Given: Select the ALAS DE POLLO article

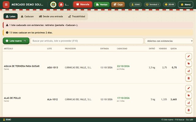Looking at the screenshot, I should [x=12, y=98].
